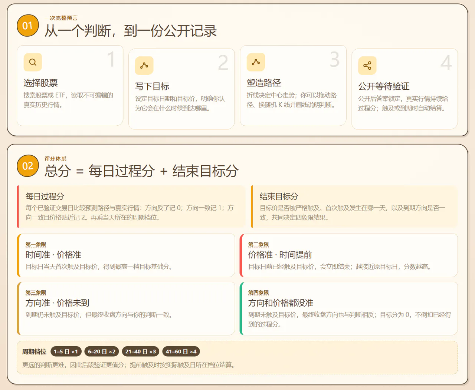Click the small 评分体系 label
Image resolution: width=475 pixels, height=390 pixels.
56,159
